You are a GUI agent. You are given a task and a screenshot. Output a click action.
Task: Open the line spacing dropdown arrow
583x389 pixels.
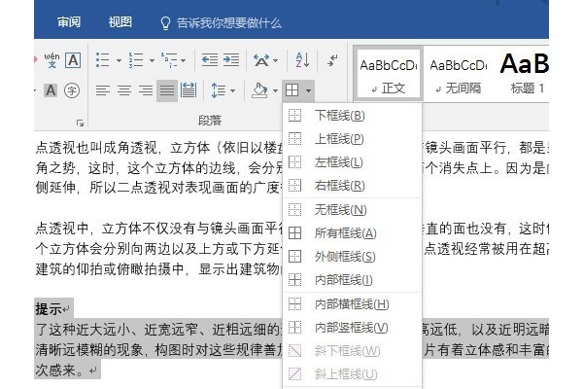[x=233, y=90]
